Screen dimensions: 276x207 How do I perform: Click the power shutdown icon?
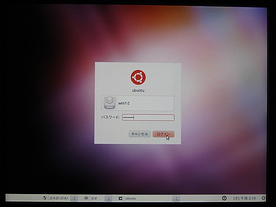(x=263, y=198)
